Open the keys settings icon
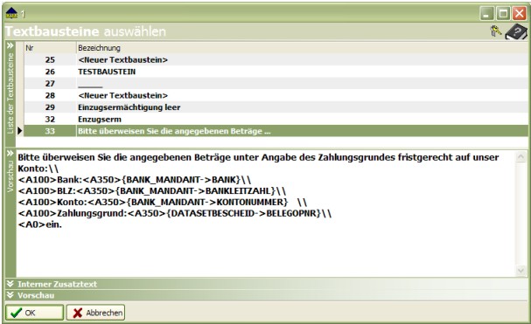 496,31
